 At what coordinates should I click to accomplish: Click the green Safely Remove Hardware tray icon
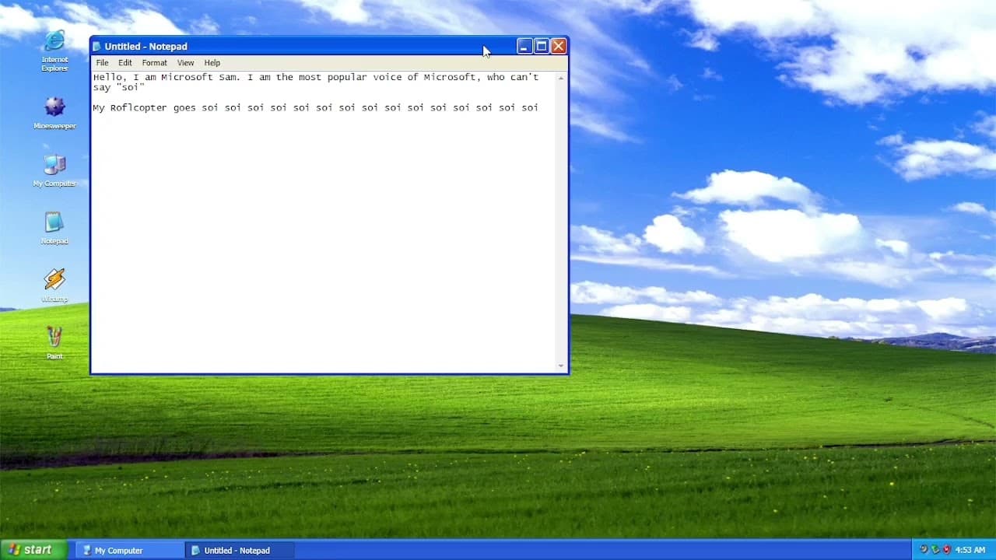(x=935, y=550)
